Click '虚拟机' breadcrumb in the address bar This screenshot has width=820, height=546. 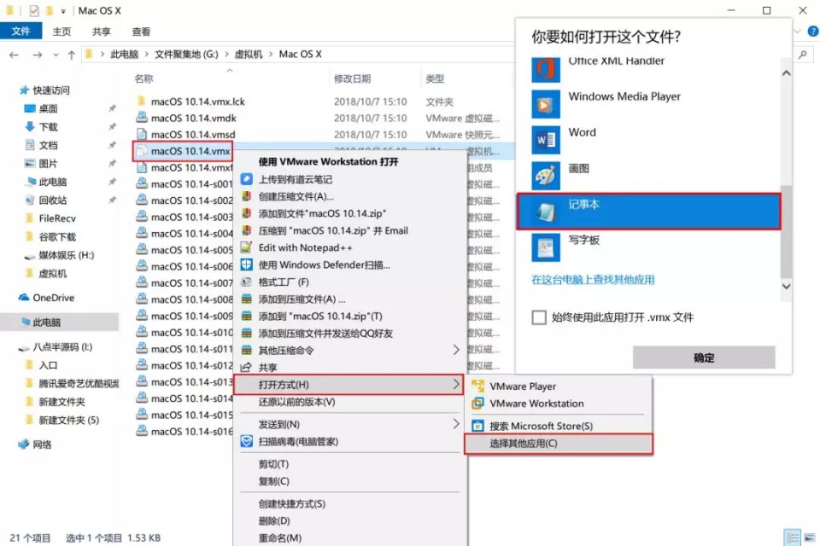(x=249, y=55)
